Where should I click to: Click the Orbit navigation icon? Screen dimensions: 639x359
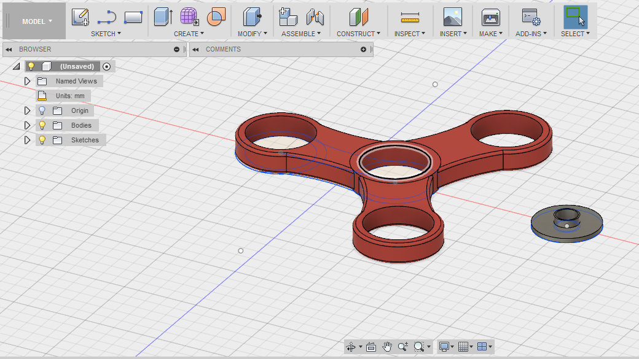[x=350, y=347]
